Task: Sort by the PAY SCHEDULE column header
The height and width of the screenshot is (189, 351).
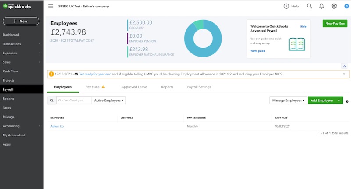Action: pos(196,118)
